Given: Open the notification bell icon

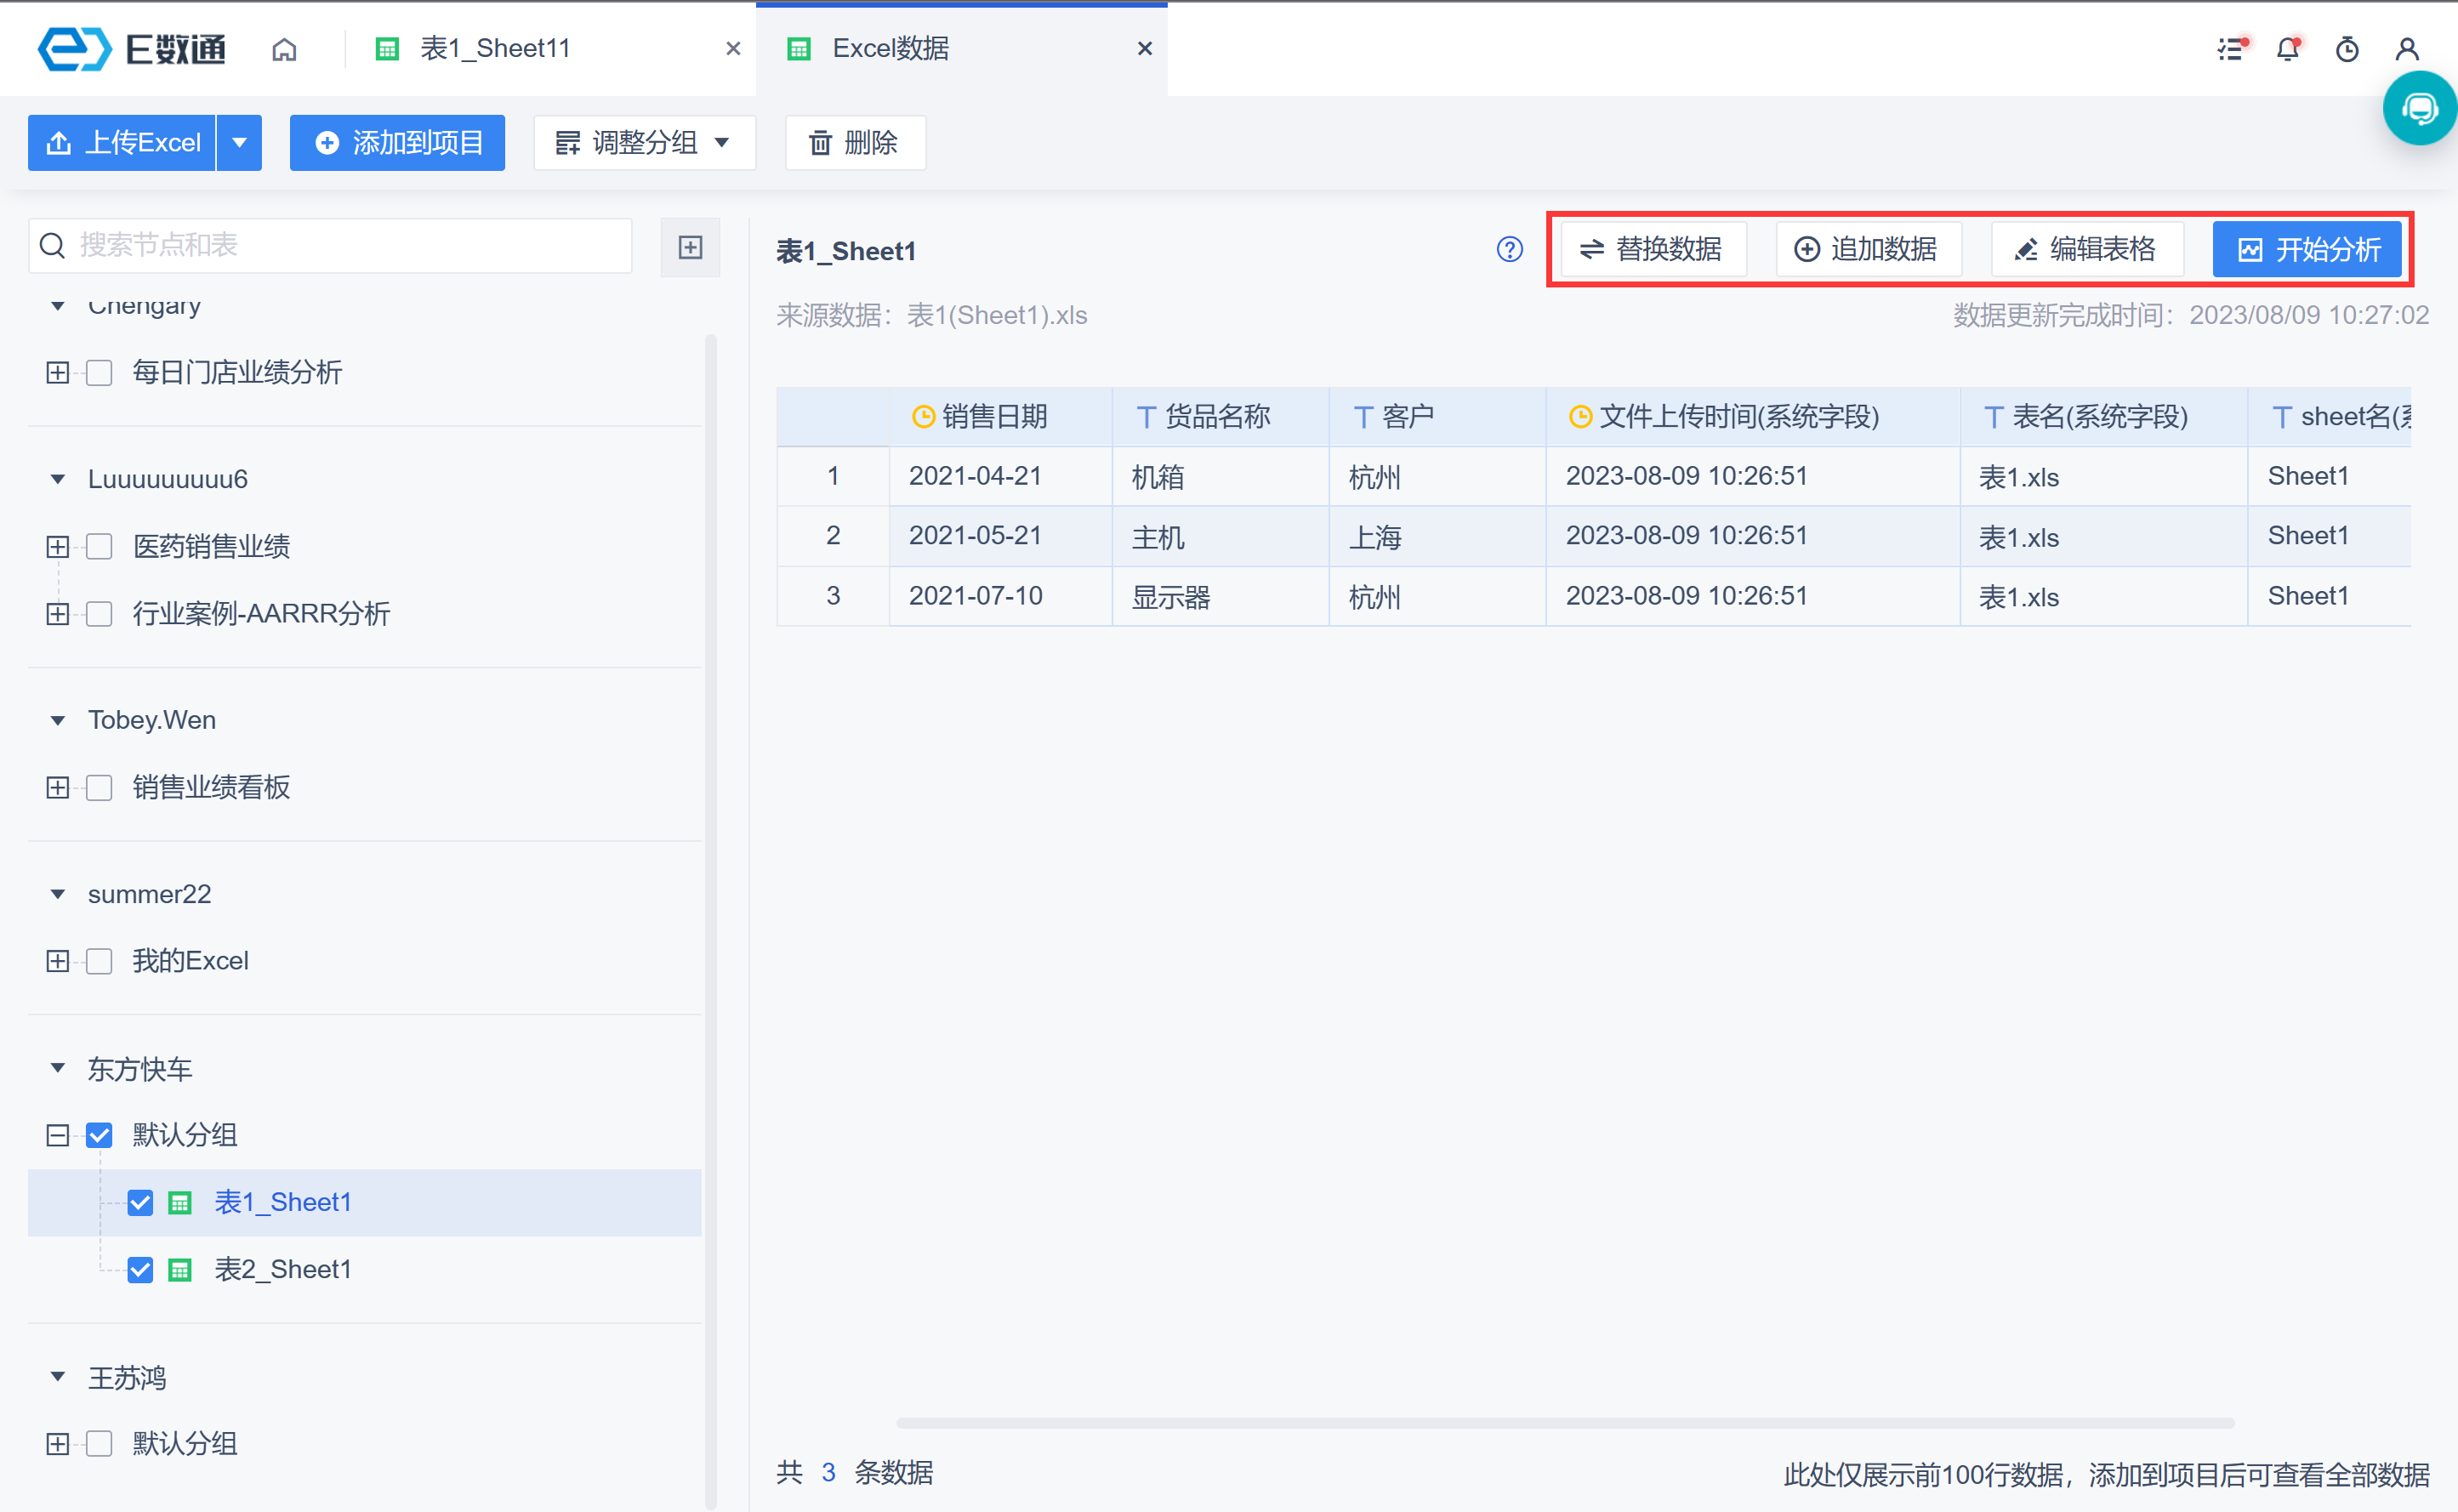Looking at the screenshot, I should (x=2287, y=49).
